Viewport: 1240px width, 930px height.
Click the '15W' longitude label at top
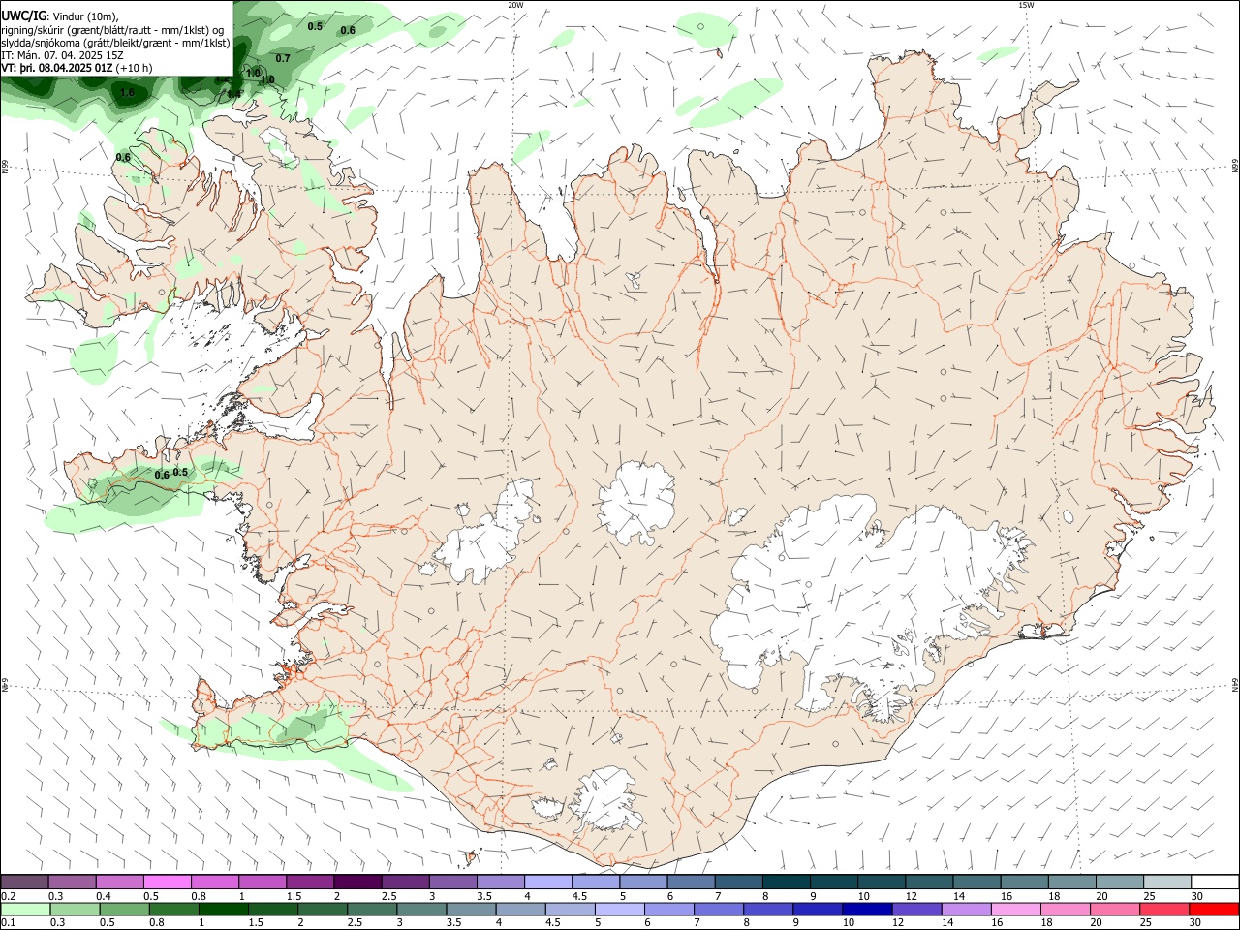[x=1026, y=5]
